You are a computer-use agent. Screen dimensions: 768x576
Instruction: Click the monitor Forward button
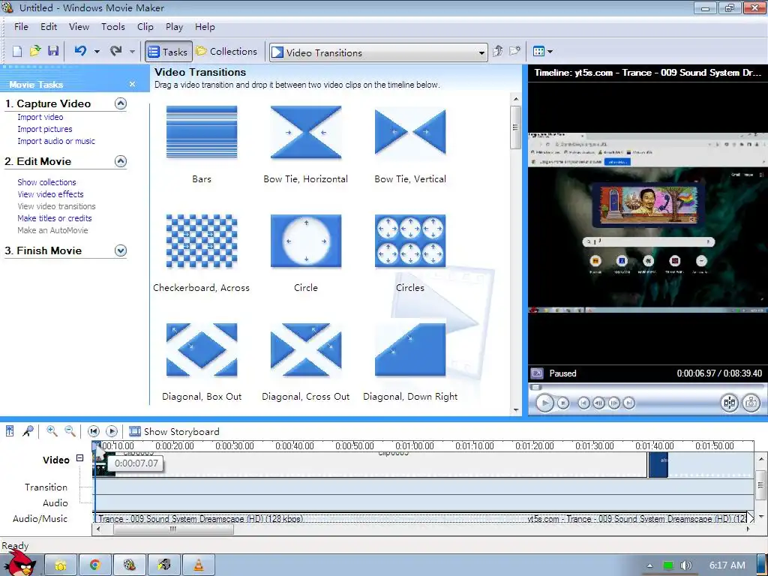click(x=629, y=403)
